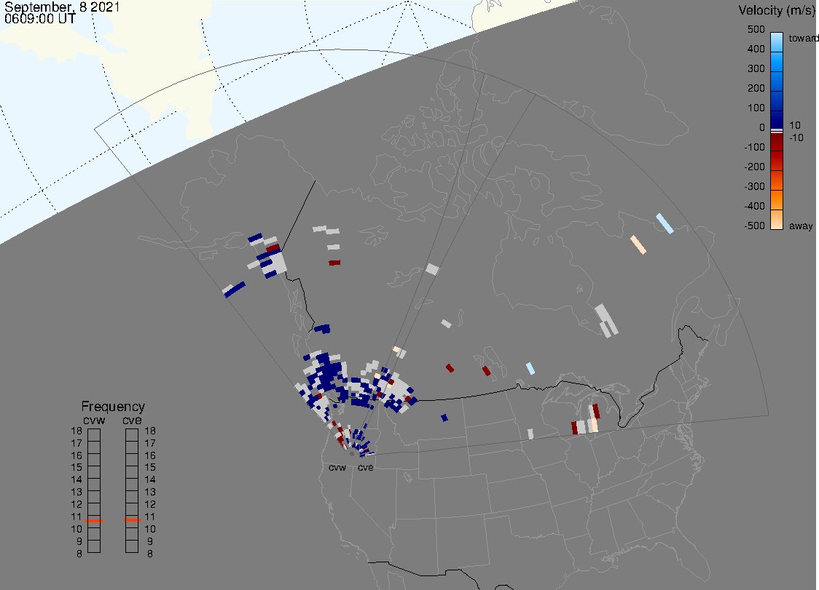The width and height of the screenshot is (819, 590).
Task: Click the cve radar station label on map
Action: click(365, 468)
